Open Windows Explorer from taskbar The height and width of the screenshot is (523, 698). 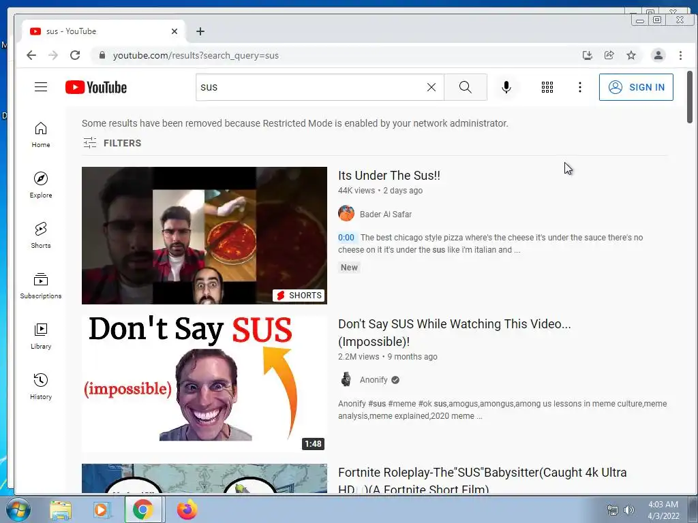pyautogui.click(x=61, y=509)
